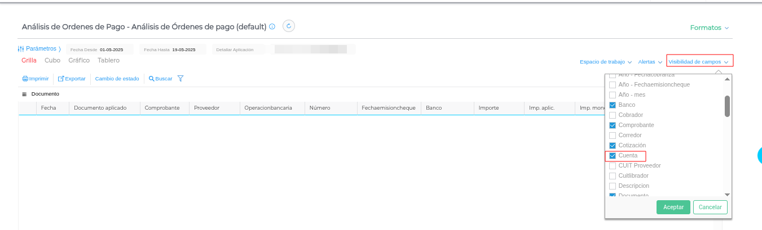Uncheck the Cuenta field checkbox
Screen dimensions: 762x230
point(613,156)
